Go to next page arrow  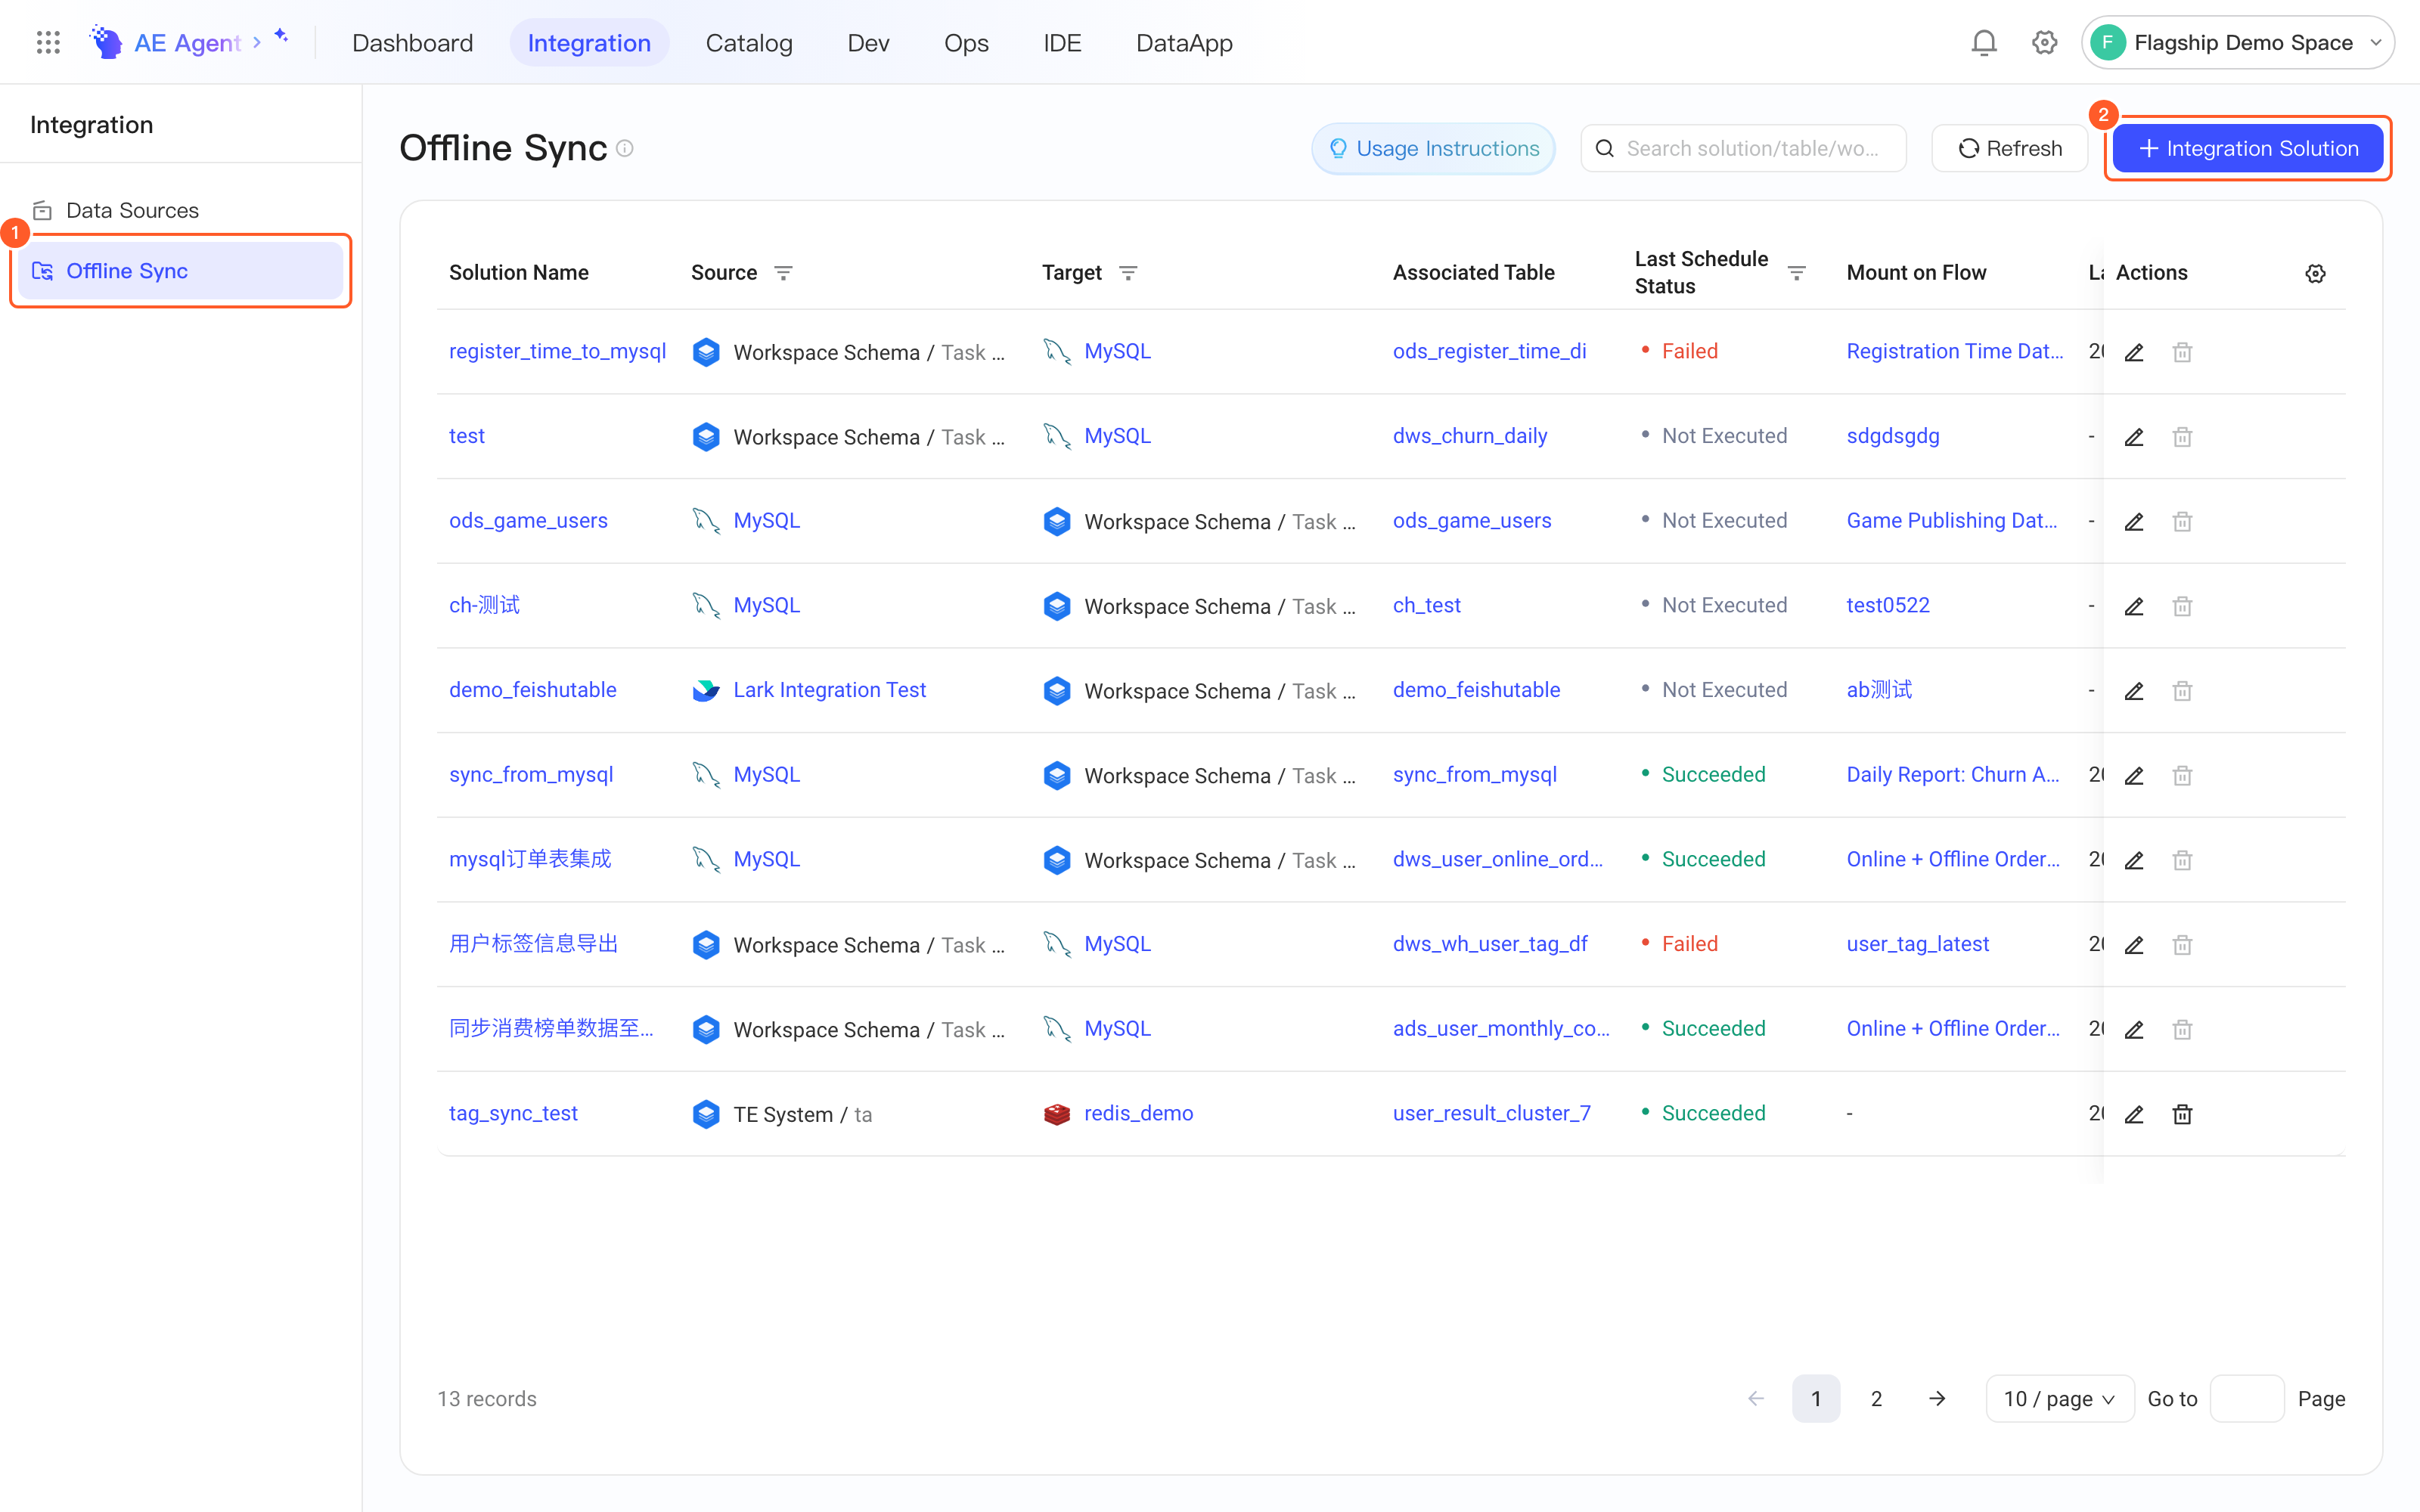[1937, 1398]
